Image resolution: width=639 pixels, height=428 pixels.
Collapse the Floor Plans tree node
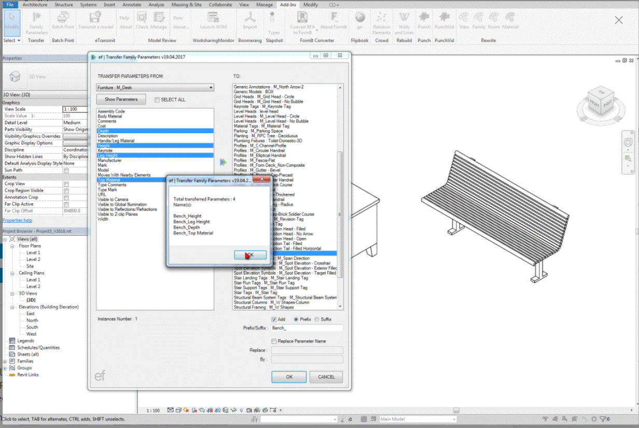tap(13, 246)
